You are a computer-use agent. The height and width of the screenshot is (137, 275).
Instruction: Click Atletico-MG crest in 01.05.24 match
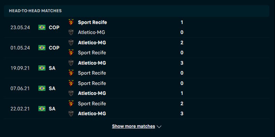point(71,42)
